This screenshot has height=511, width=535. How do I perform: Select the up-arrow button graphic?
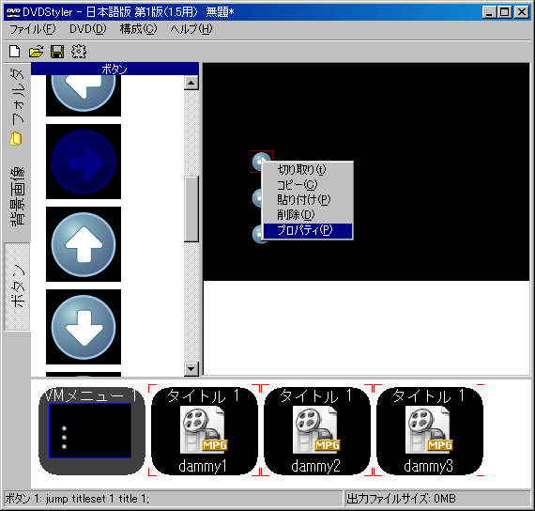tap(84, 244)
